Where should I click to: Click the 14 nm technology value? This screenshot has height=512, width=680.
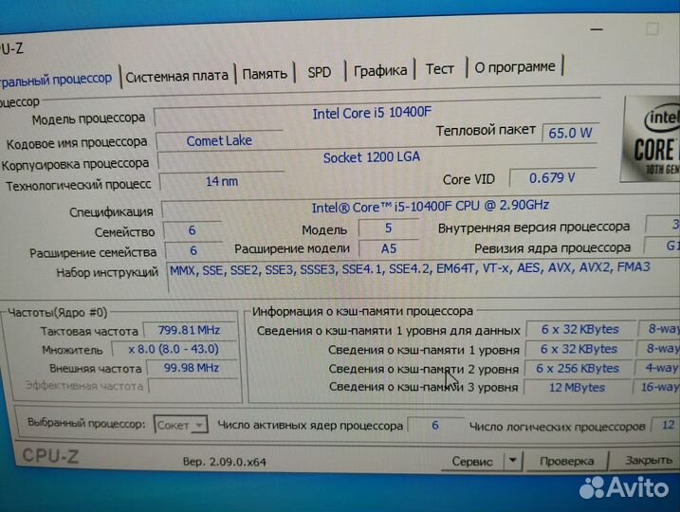[x=222, y=181]
